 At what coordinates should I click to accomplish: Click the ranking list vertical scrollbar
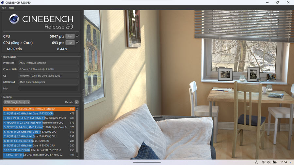click(x=77, y=131)
